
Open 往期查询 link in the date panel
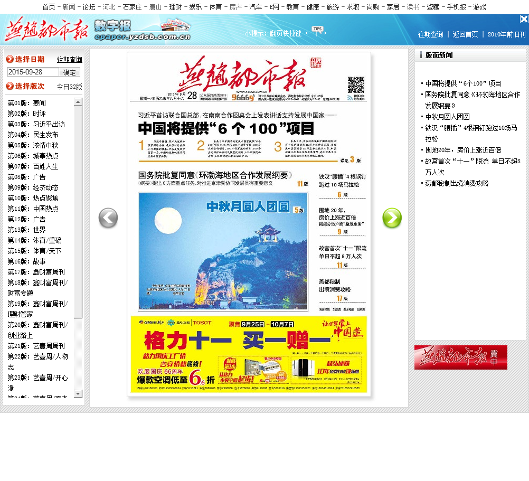[x=70, y=60]
